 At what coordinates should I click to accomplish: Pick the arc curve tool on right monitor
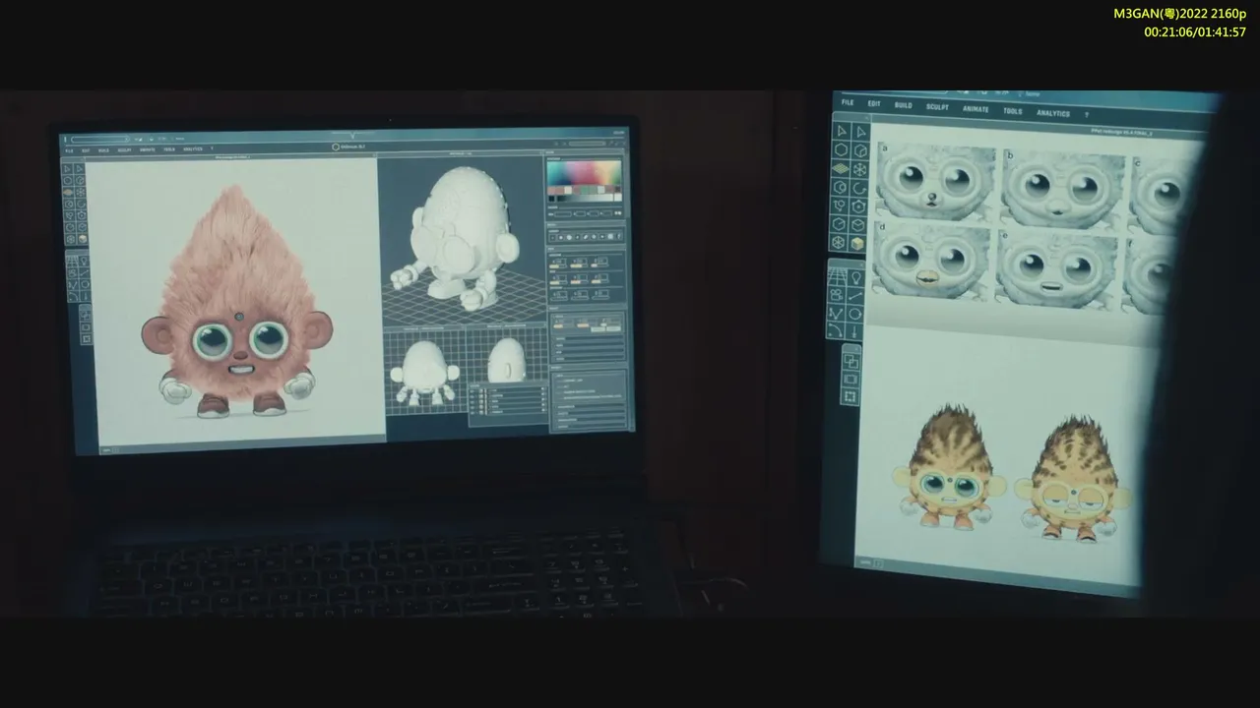(837, 331)
